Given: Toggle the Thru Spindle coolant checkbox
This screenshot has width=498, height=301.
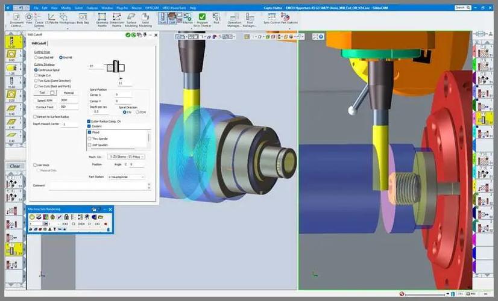Looking at the screenshot, I should pos(90,138).
